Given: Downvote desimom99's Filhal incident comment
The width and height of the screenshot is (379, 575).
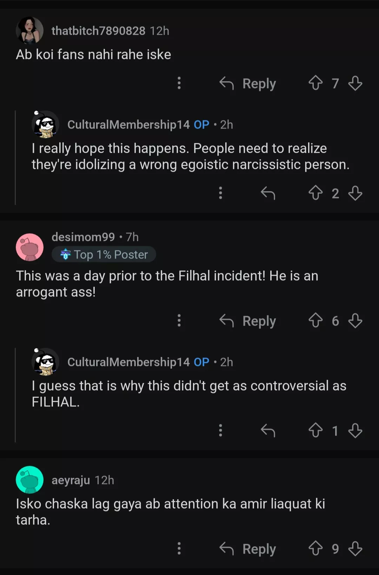Looking at the screenshot, I should pyautogui.click(x=355, y=320).
